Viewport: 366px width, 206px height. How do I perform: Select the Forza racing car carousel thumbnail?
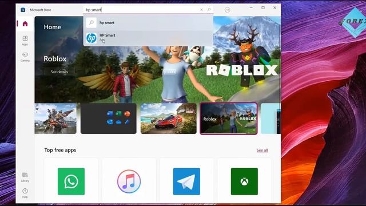coord(169,118)
